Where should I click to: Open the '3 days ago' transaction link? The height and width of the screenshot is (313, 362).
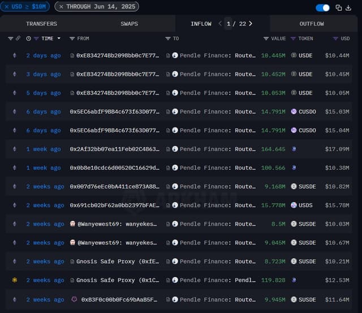point(44,74)
